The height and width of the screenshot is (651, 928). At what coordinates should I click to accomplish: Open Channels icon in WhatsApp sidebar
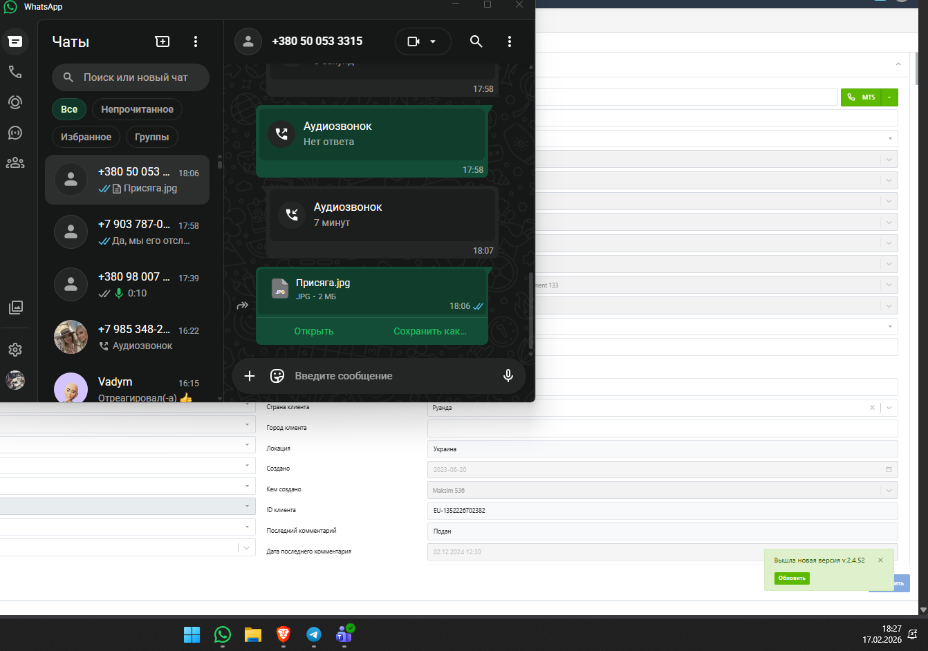(x=15, y=133)
